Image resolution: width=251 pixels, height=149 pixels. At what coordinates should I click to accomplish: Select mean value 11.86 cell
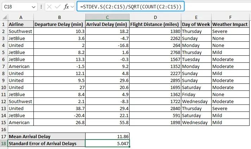click(107, 136)
